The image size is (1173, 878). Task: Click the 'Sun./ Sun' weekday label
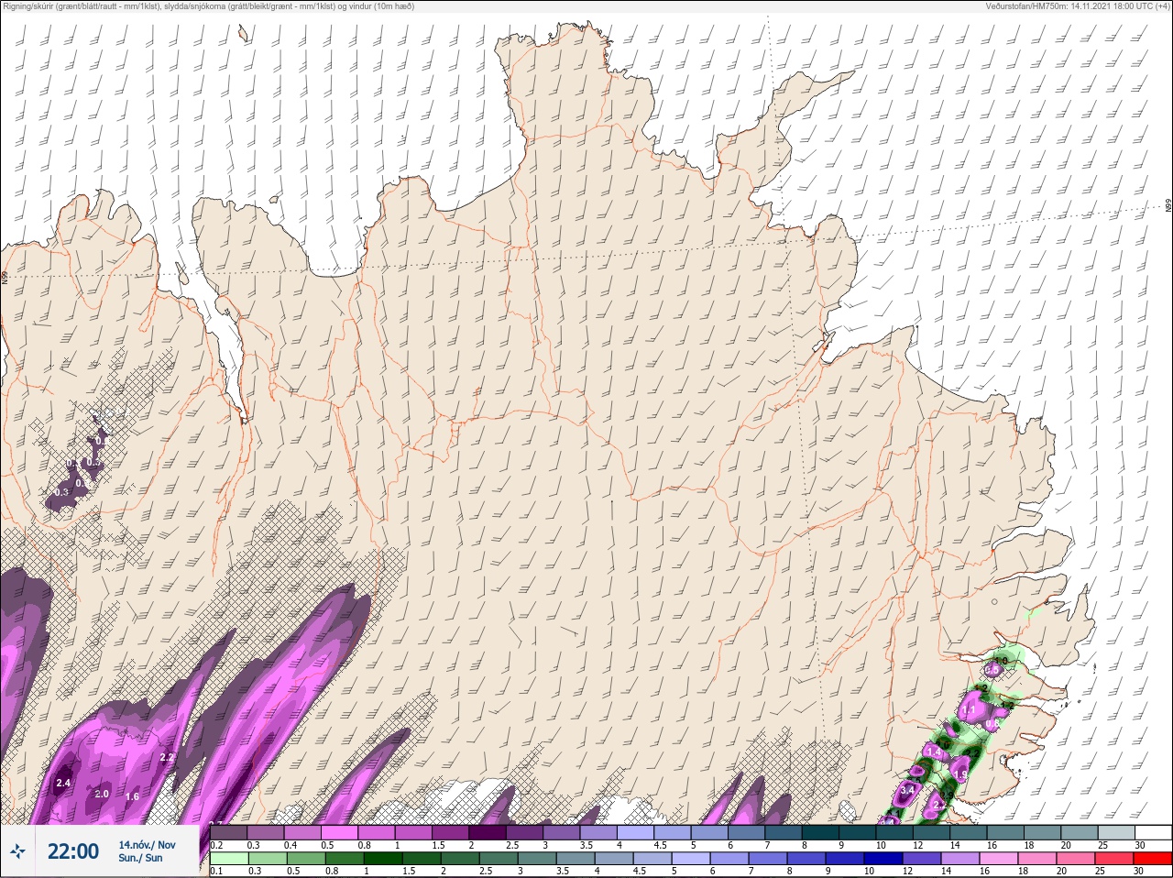point(140,858)
